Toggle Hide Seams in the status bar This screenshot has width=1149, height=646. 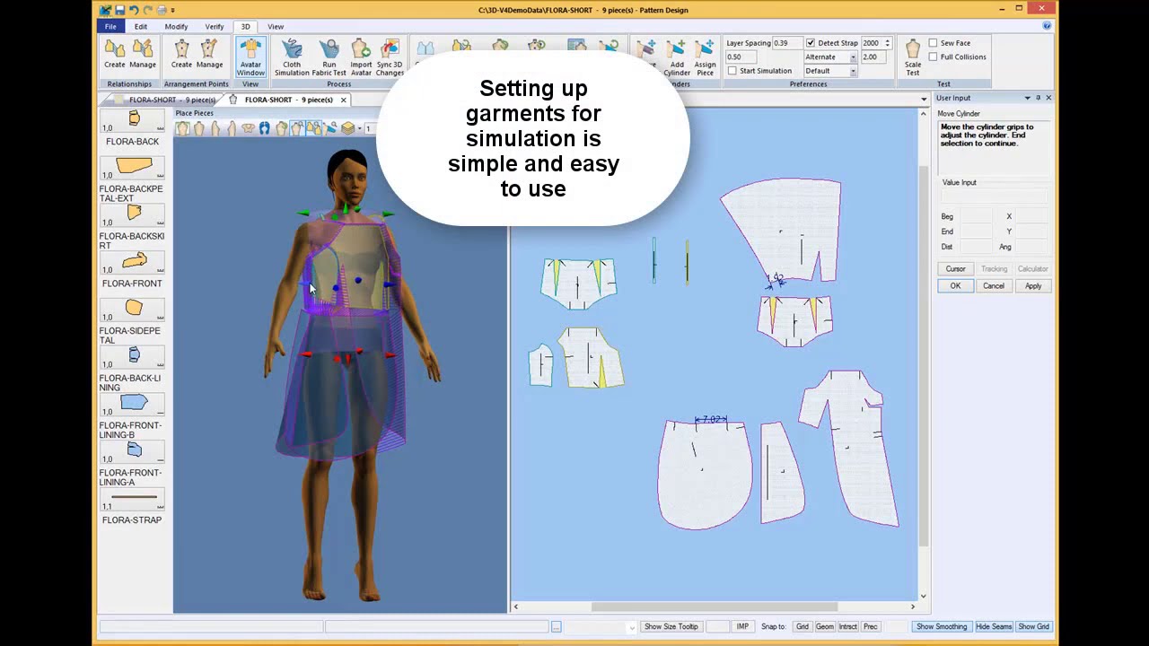coord(994,627)
